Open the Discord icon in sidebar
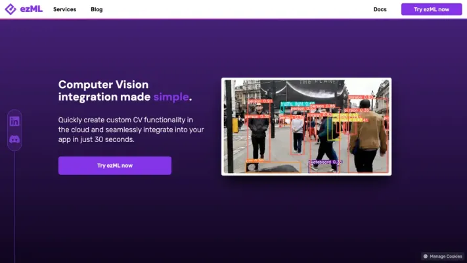The image size is (467, 263). [x=14, y=139]
